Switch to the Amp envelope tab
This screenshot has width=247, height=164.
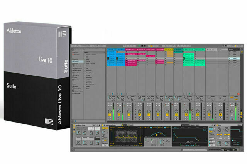[x=175, y=128]
